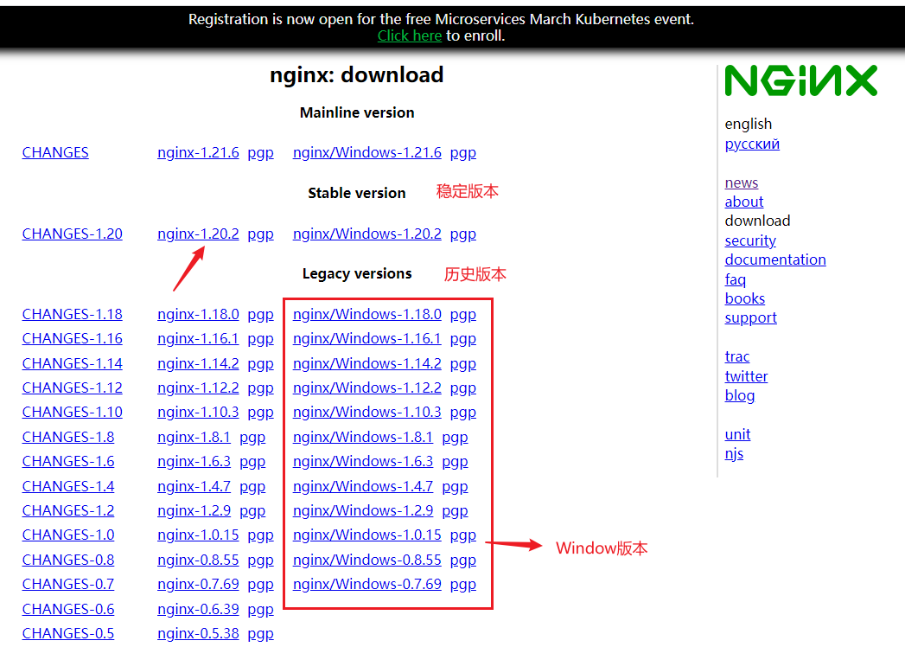This screenshot has height=647, width=905.
Task: Open CHANGES-1.2 link
Action: (x=68, y=510)
